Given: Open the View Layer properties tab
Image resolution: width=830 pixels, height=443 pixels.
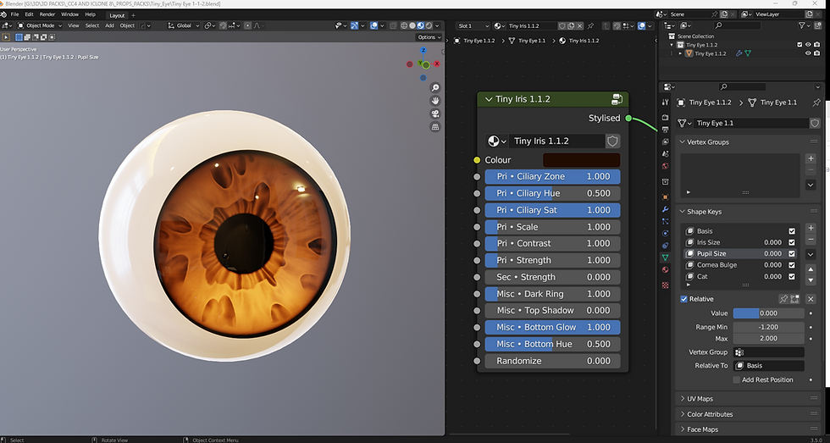Looking at the screenshot, I should tap(666, 141).
